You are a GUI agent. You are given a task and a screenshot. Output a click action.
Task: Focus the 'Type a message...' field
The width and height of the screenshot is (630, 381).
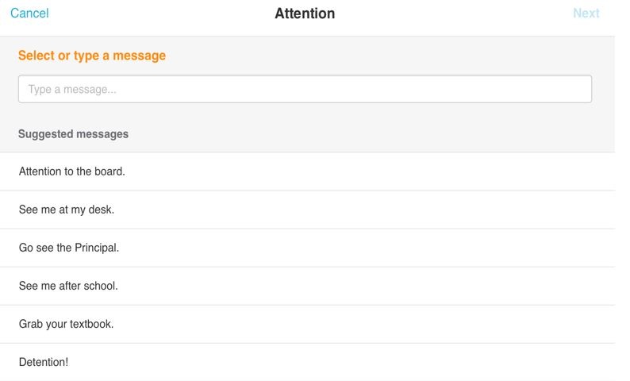tap(305, 89)
